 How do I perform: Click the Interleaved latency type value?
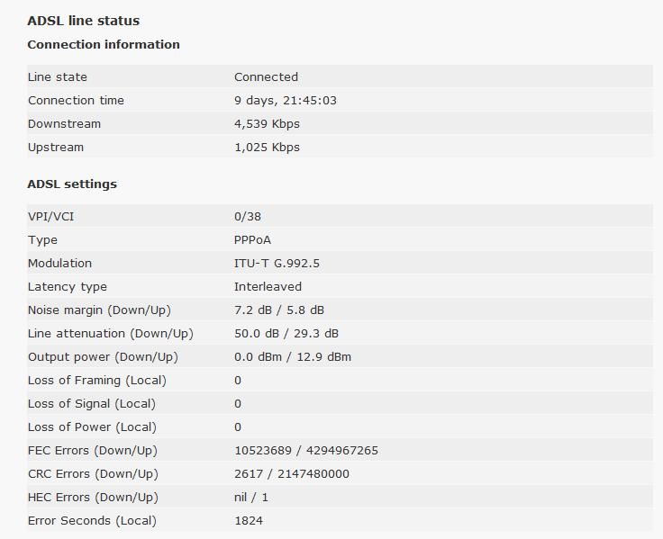pyautogui.click(x=268, y=287)
